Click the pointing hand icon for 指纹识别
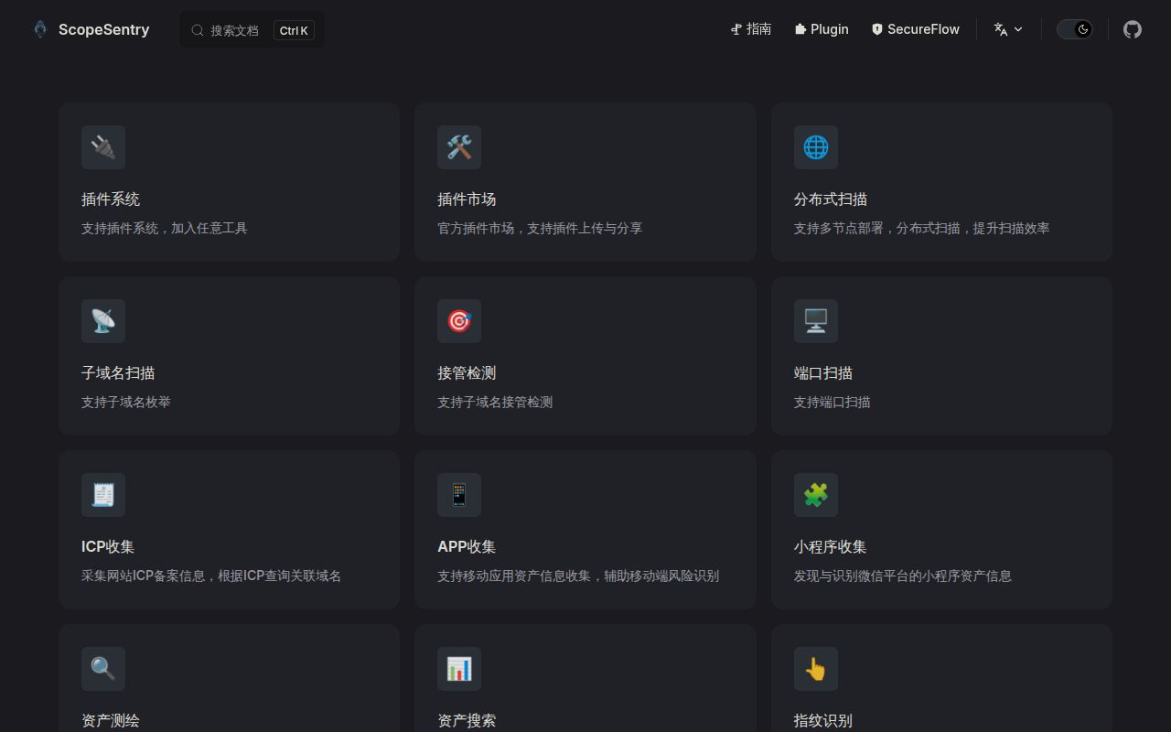The image size is (1171, 732). (816, 669)
